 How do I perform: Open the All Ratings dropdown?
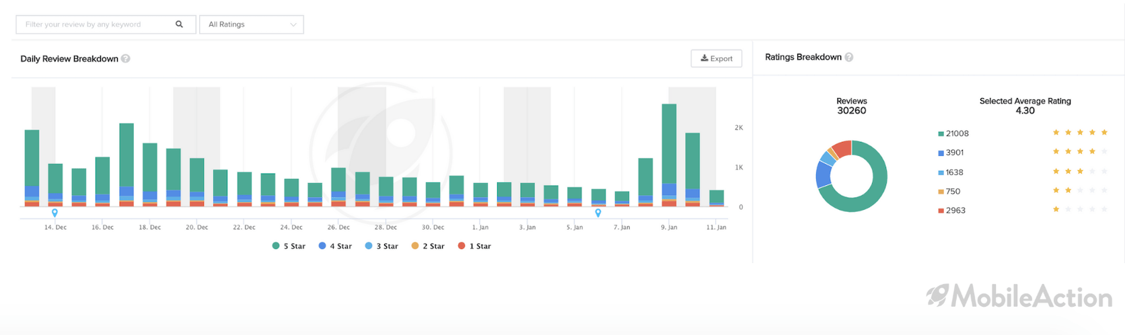point(252,24)
